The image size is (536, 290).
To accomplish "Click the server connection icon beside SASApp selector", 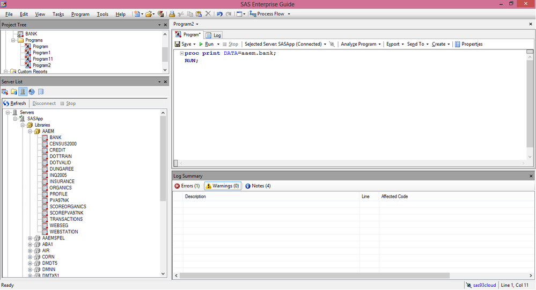I will pyautogui.click(x=332, y=44).
